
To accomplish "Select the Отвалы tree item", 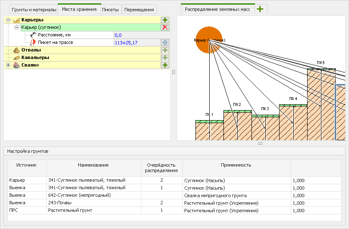I will click(31, 50).
